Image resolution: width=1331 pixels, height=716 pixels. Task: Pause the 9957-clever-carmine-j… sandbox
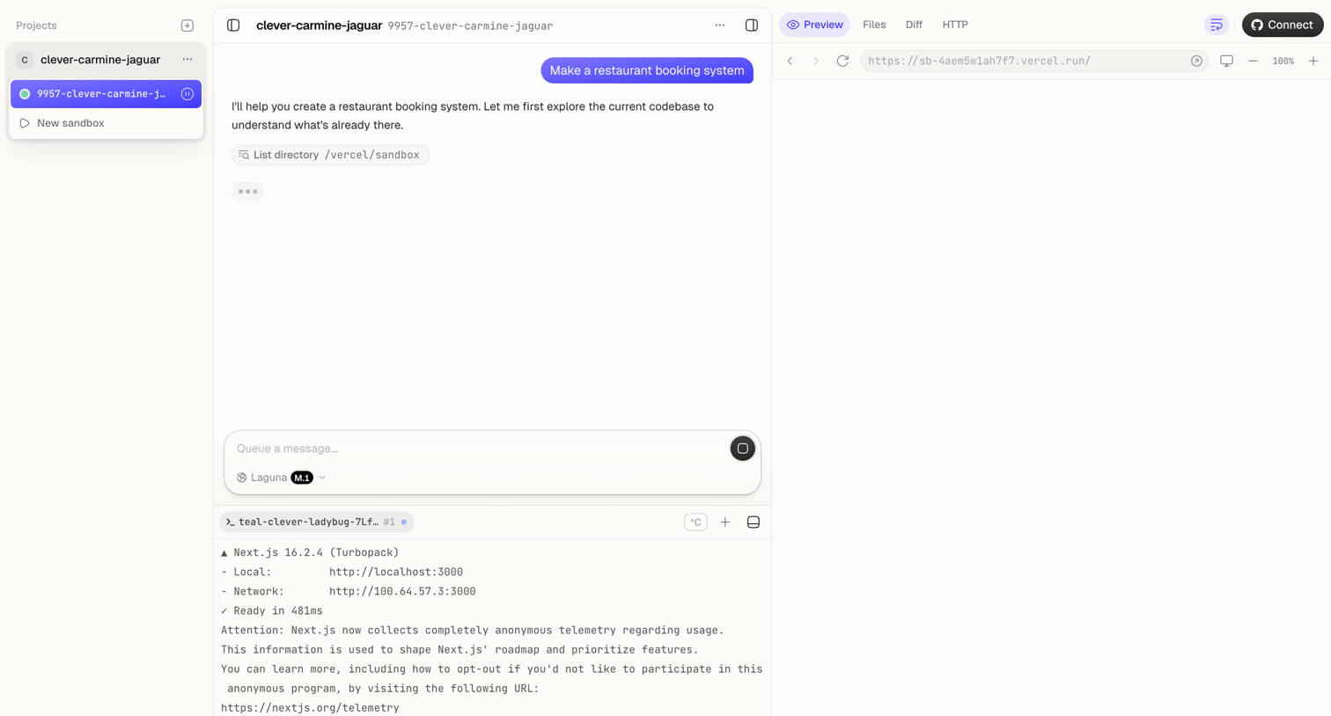[x=188, y=94]
